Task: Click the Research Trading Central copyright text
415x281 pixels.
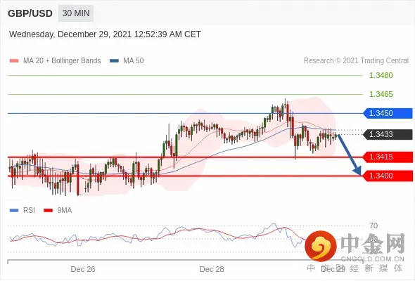Action: tap(356, 61)
